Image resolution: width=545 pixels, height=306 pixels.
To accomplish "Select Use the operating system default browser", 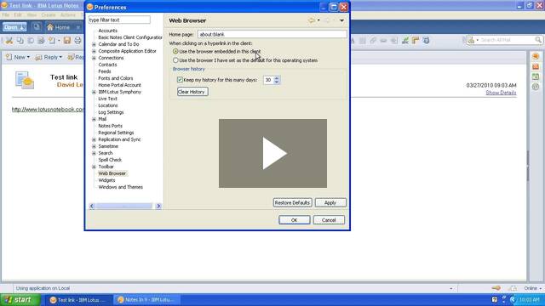I will [175, 60].
